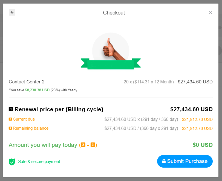Click the orange badge beside Remaining balance
Image resolution: width=222 pixels, height=181 pixels.
coord(10,128)
